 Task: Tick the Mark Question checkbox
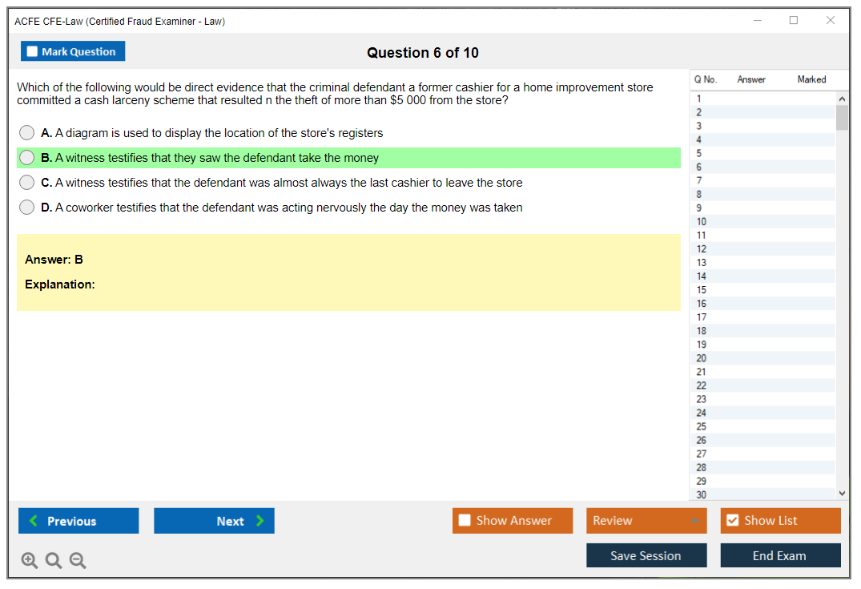click(x=33, y=51)
